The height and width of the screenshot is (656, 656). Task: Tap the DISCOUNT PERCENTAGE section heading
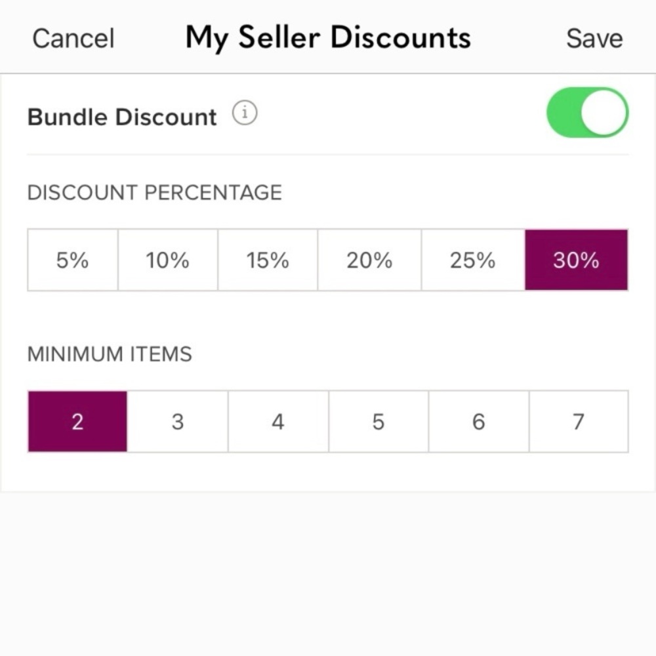coord(154,193)
